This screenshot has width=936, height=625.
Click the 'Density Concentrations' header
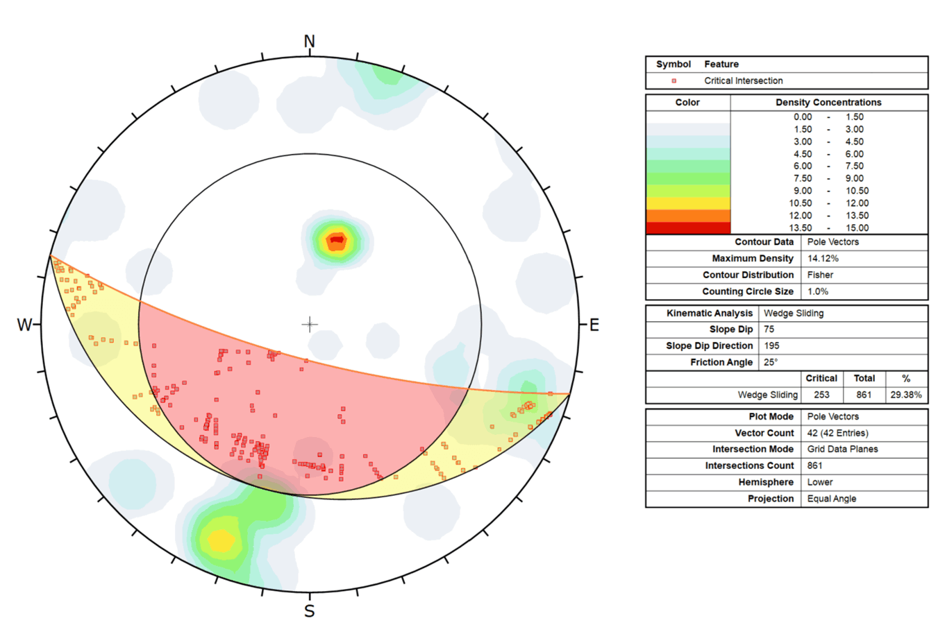[828, 102]
